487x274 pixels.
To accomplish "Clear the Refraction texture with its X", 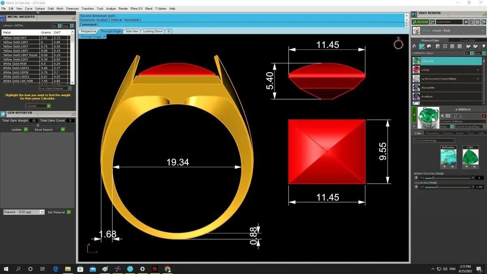I will (x=452, y=166).
